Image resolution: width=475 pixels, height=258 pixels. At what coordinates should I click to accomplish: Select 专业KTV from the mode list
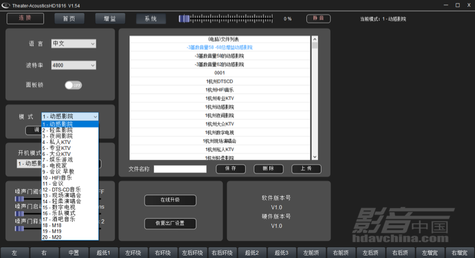59,148
